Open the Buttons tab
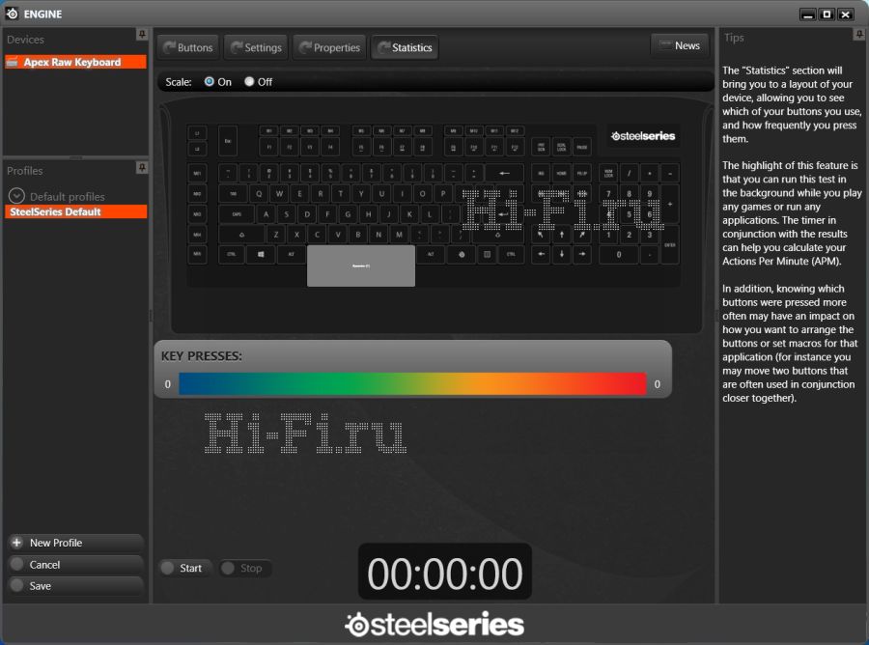Image resolution: width=869 pixels, height=645 pixels. 186,47
